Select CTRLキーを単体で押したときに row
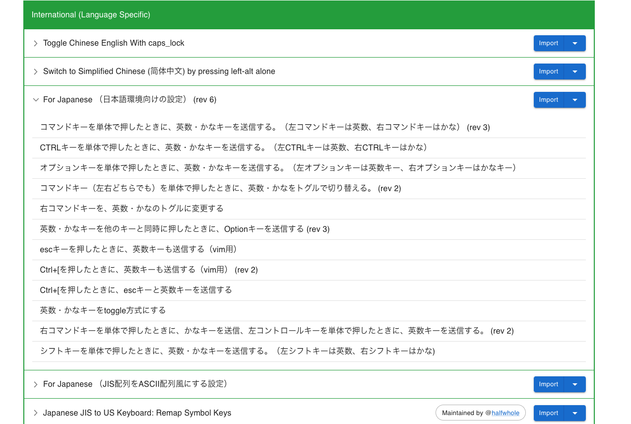 pos(309,148)
